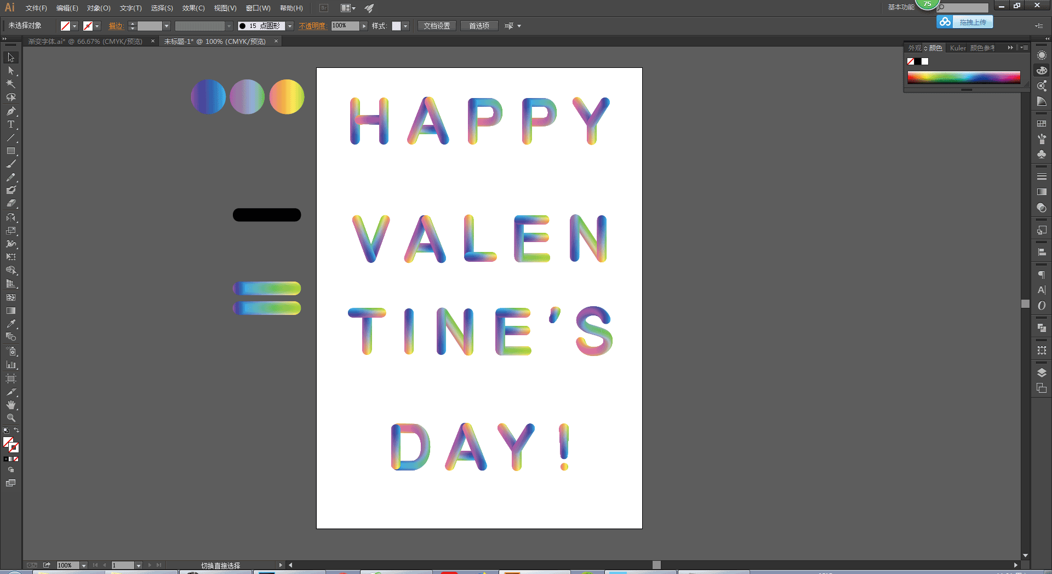1052x574 pixels.
Task: Select the Artboard tool
Action: (x=11, y=378)
